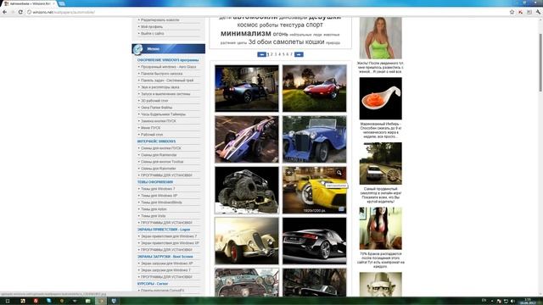Open the Windows Start button on the taskbar
Image resolution: width=543 pixels, height=305 pixels.
coord(8,302)
